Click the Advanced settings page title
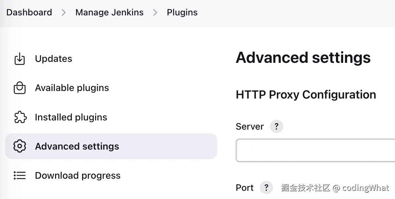This screenshot has width=395, height=199. (x=303, y=58)
